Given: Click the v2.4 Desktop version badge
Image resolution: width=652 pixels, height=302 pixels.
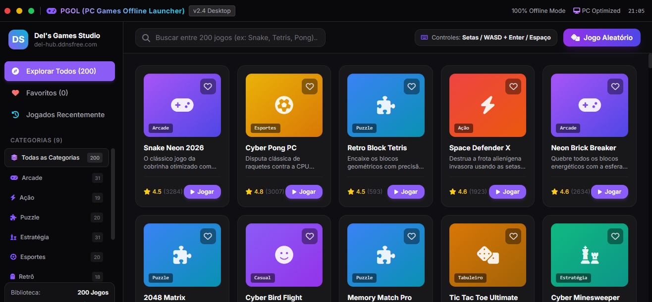Looking at the screenshot, I should point(212,11).
